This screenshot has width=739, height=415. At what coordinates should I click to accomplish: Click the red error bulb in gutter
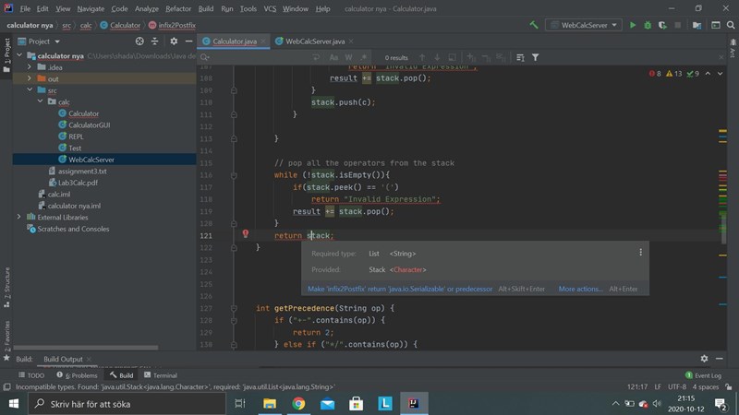pyautogui.click(x=246, y=234)
